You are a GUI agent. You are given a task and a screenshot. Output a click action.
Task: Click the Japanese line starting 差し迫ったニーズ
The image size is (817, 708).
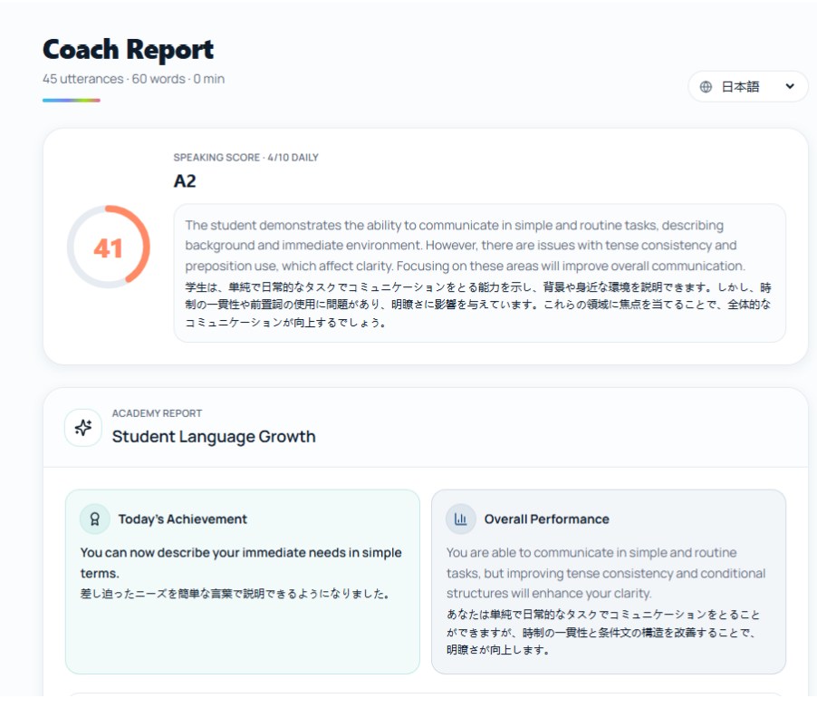[x=235, y=594]
